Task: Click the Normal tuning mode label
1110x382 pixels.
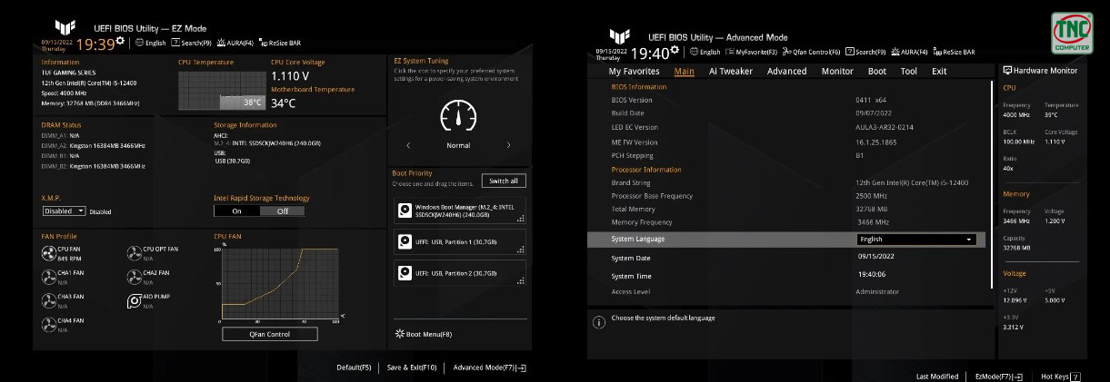Action: pyautogui.click(x=458, y=145)
